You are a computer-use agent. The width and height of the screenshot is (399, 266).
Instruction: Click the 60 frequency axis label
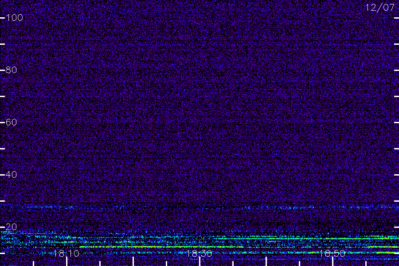tap(11, 122)
